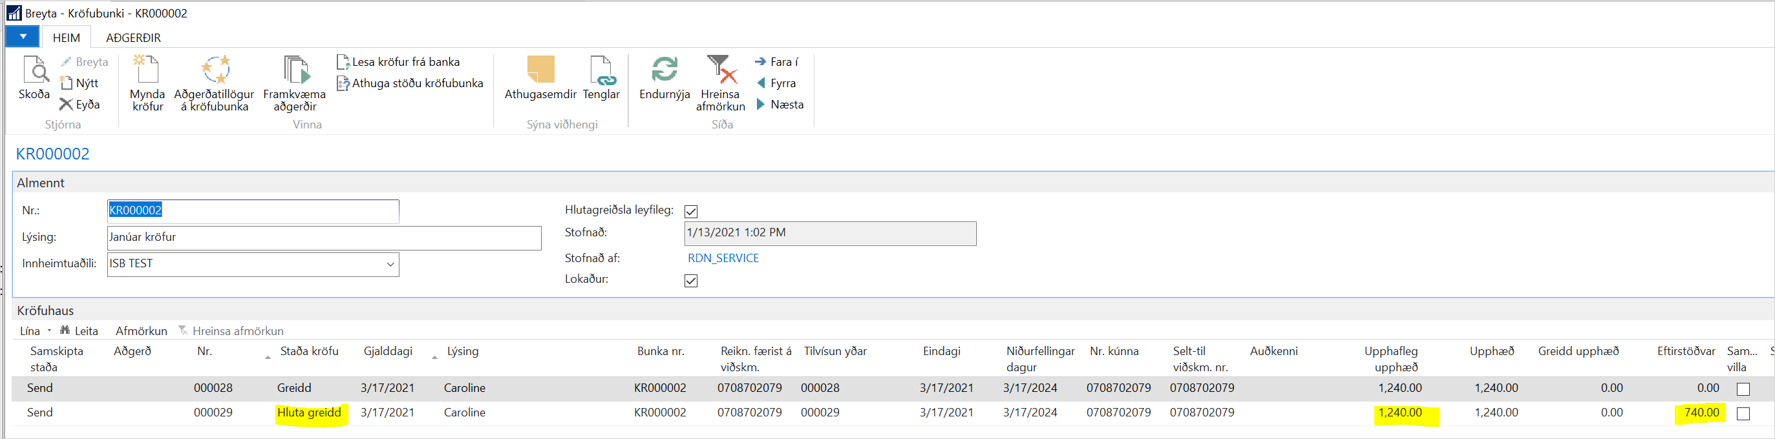Click the Tenglar links icon
Screen dimensions: 1775x439
[x=601, y=71]
